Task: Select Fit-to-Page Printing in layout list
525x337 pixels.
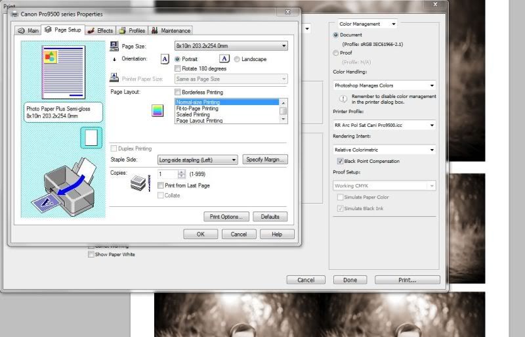Action: (x=197, y=108)
